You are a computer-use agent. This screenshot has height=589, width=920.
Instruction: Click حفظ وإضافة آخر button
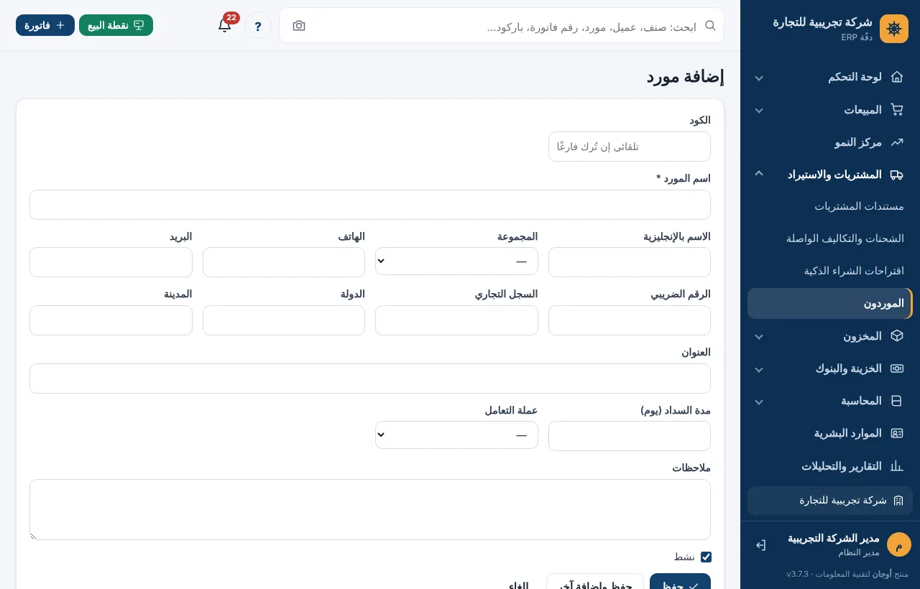(595, 582)
